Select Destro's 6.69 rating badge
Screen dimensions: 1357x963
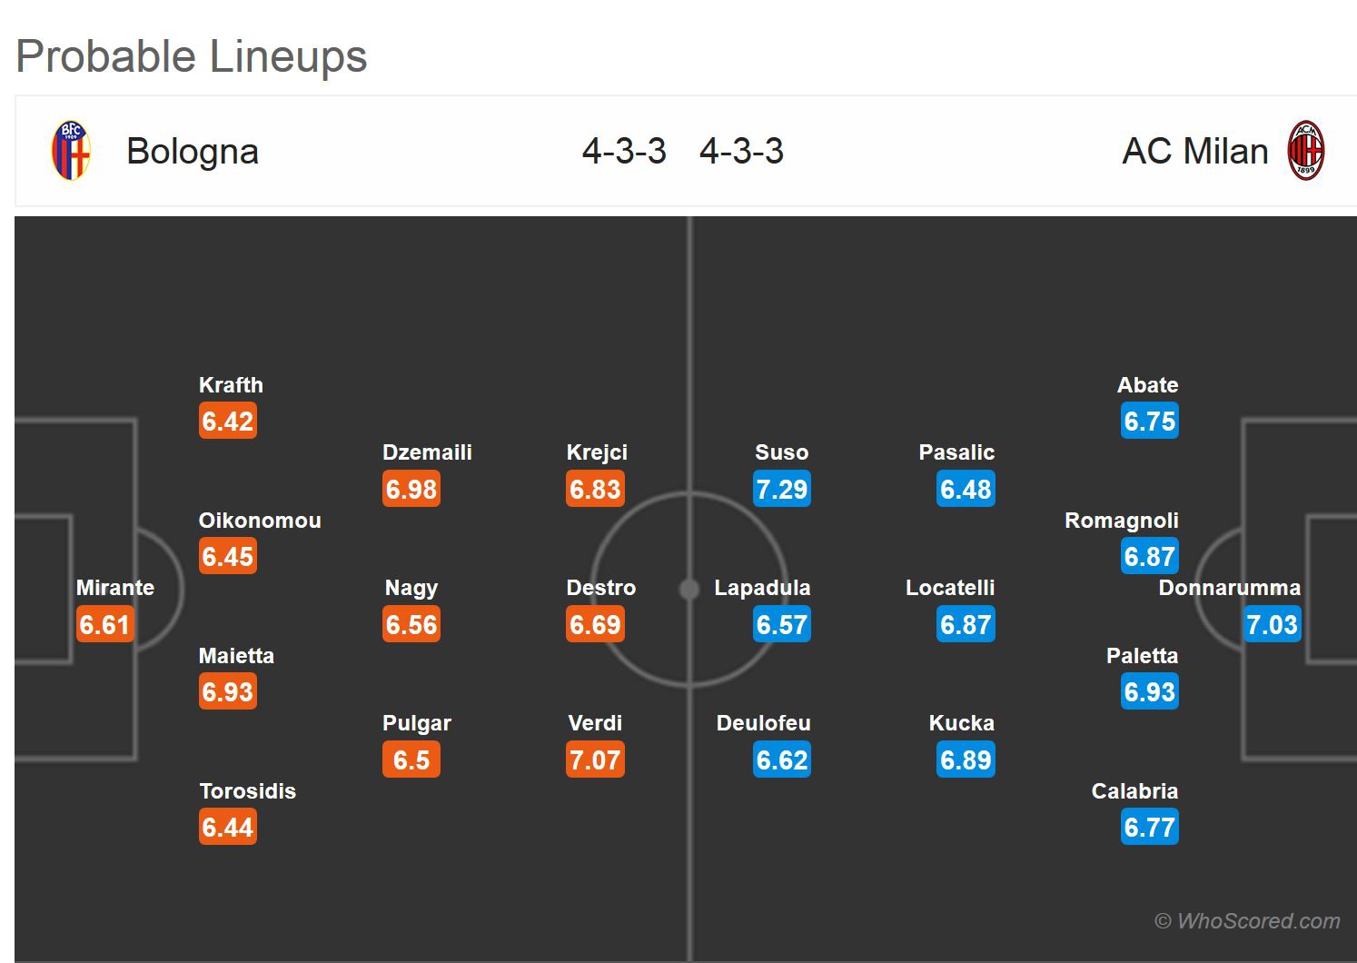click(595, 625)
